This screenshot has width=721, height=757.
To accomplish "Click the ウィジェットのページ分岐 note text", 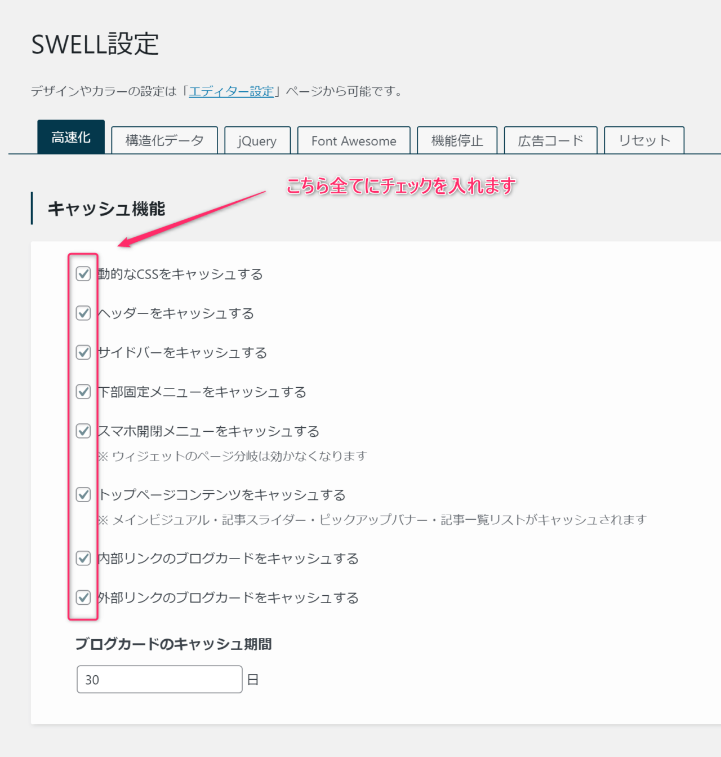I will [233, 456].
